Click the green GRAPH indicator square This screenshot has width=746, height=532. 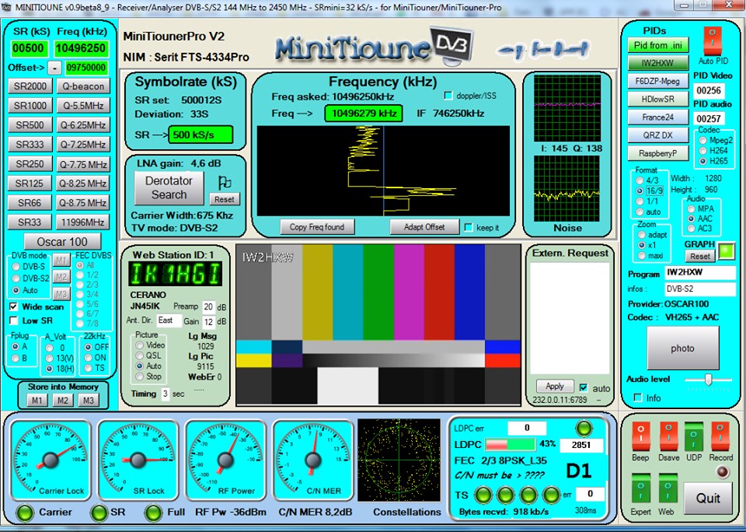[727, 251]
